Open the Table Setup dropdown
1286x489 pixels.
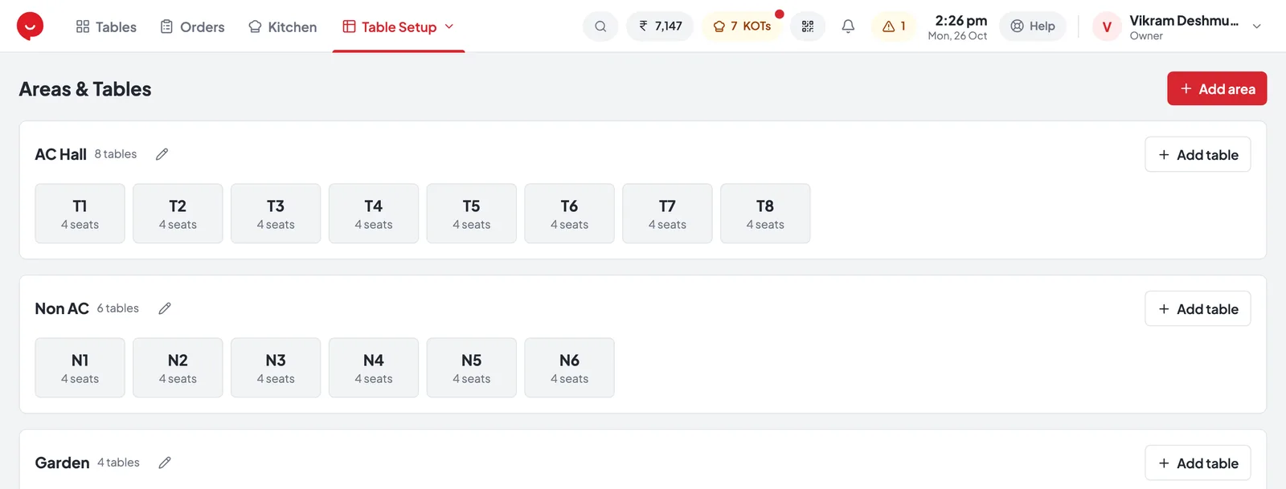pyautogui.click(x=399, y=26)
